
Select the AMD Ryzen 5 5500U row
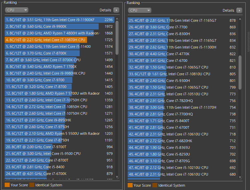click(x=59, y=133)
